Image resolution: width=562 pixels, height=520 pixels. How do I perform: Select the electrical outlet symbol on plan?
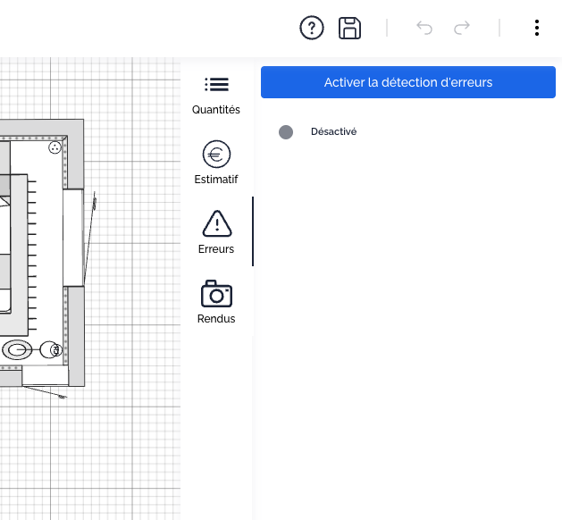click(55, 147)
